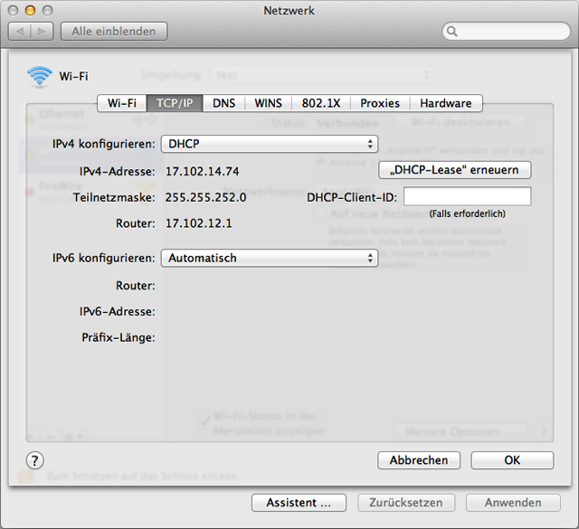Click the Wi-Fi heading beside the signal icon

(73, 77)
